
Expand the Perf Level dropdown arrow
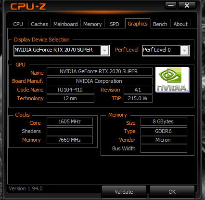pos(184,51)
